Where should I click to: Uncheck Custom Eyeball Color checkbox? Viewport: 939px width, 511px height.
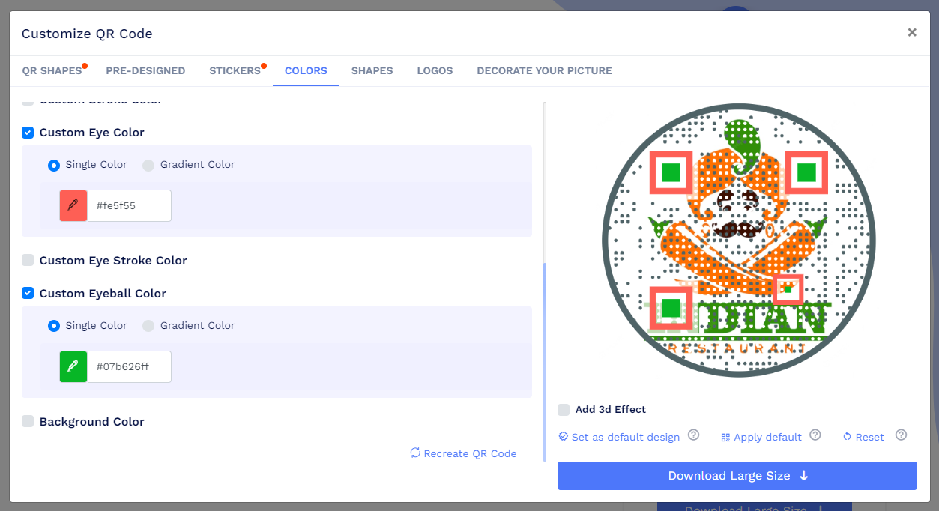[x=28, y=293]
